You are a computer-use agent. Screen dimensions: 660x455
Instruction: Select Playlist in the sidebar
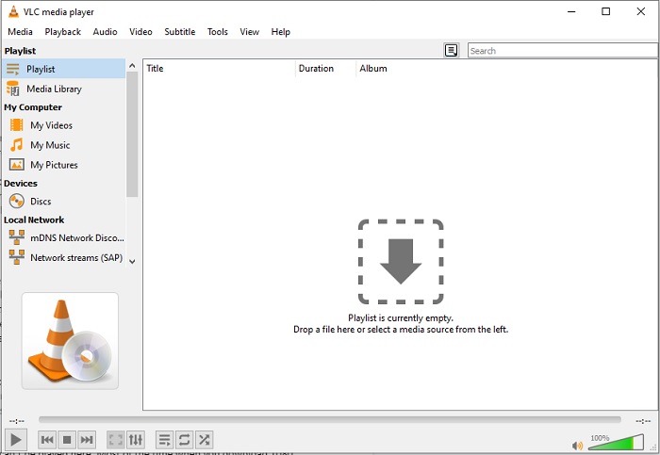pos(64,69)
